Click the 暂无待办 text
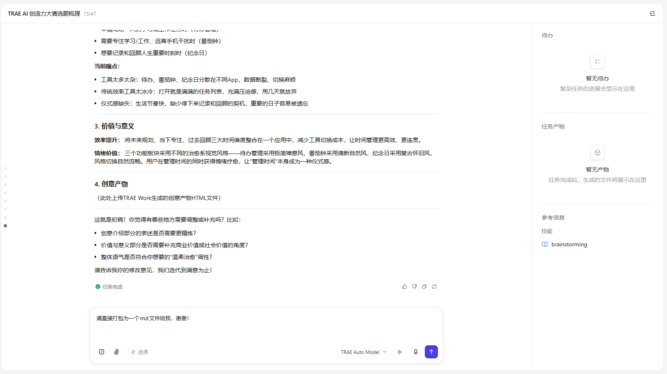Viewport: 667px width, 374px height. [598, 78]
